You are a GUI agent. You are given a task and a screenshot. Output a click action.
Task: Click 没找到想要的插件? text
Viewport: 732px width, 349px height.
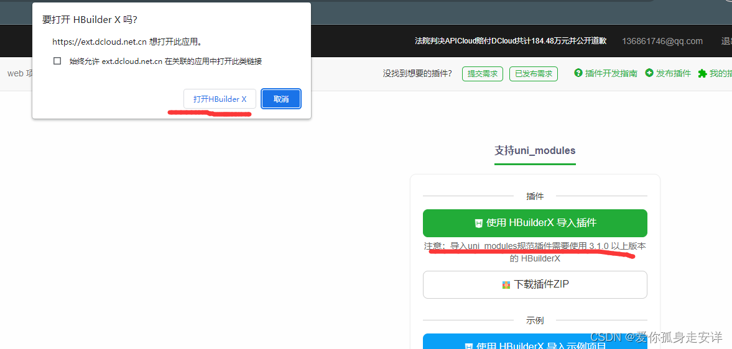pyautogui.click(x=417, y=74)
